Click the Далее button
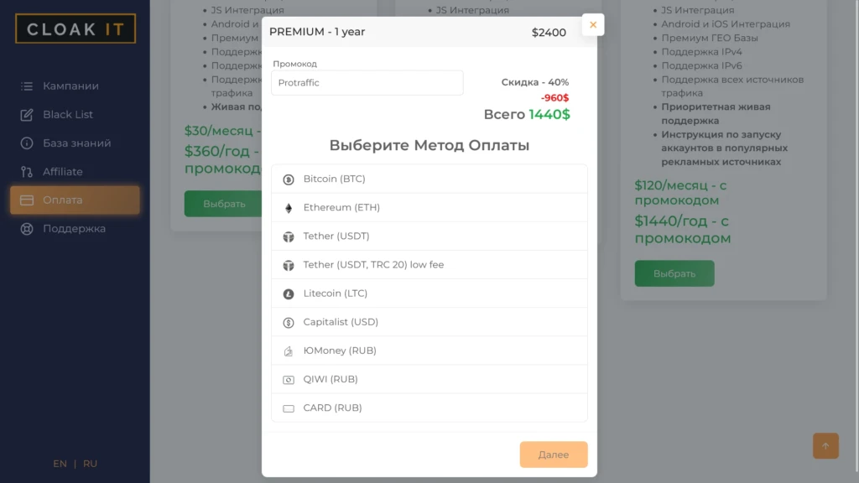This screenshot has height=483, width=859. coord(554,454)
